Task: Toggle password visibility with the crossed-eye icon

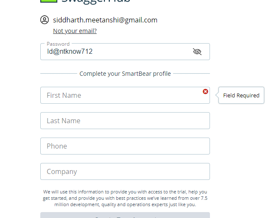Action: (197, 52)
